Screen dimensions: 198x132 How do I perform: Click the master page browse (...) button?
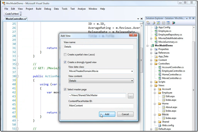(130, 96)
